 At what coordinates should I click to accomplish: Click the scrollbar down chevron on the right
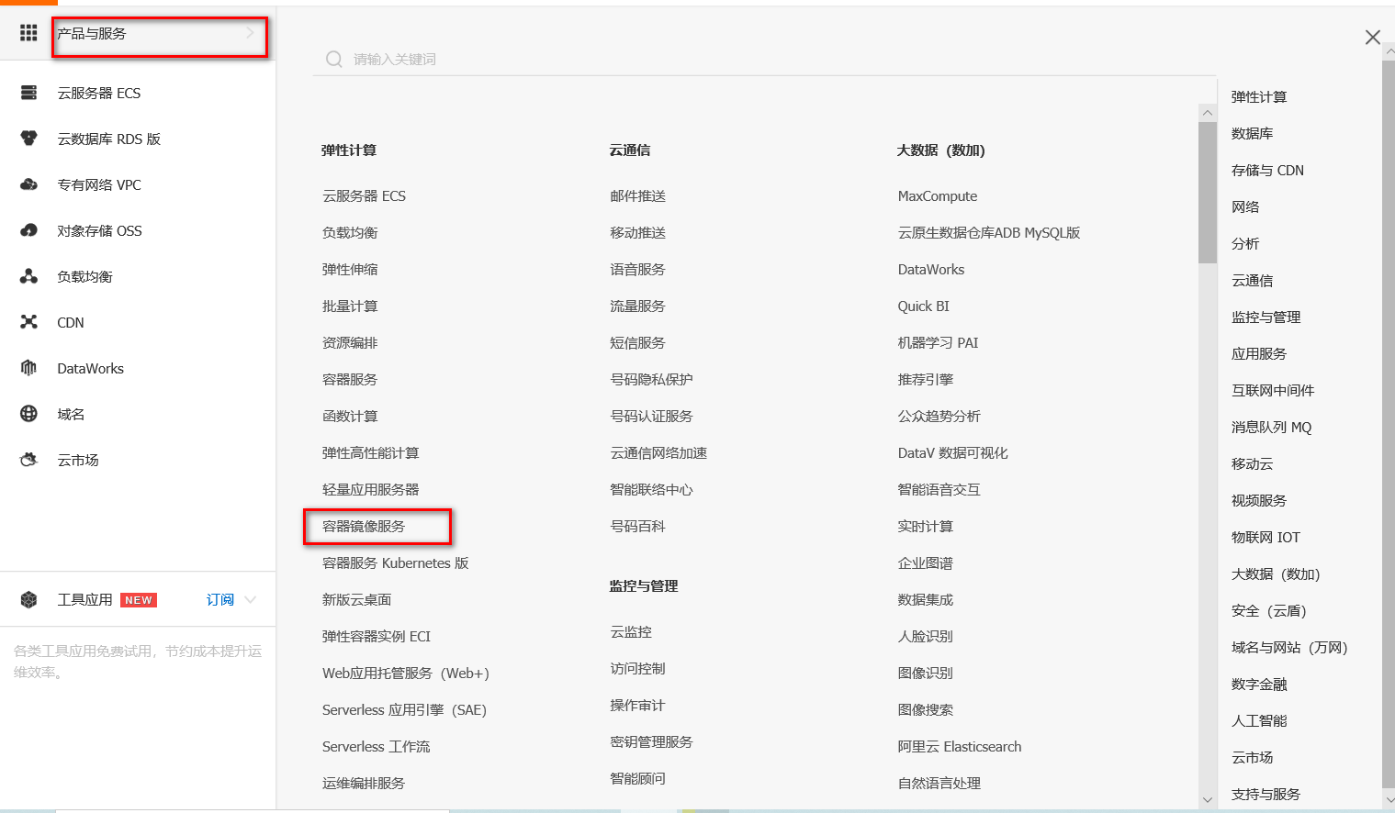[x=1207, y=797]
